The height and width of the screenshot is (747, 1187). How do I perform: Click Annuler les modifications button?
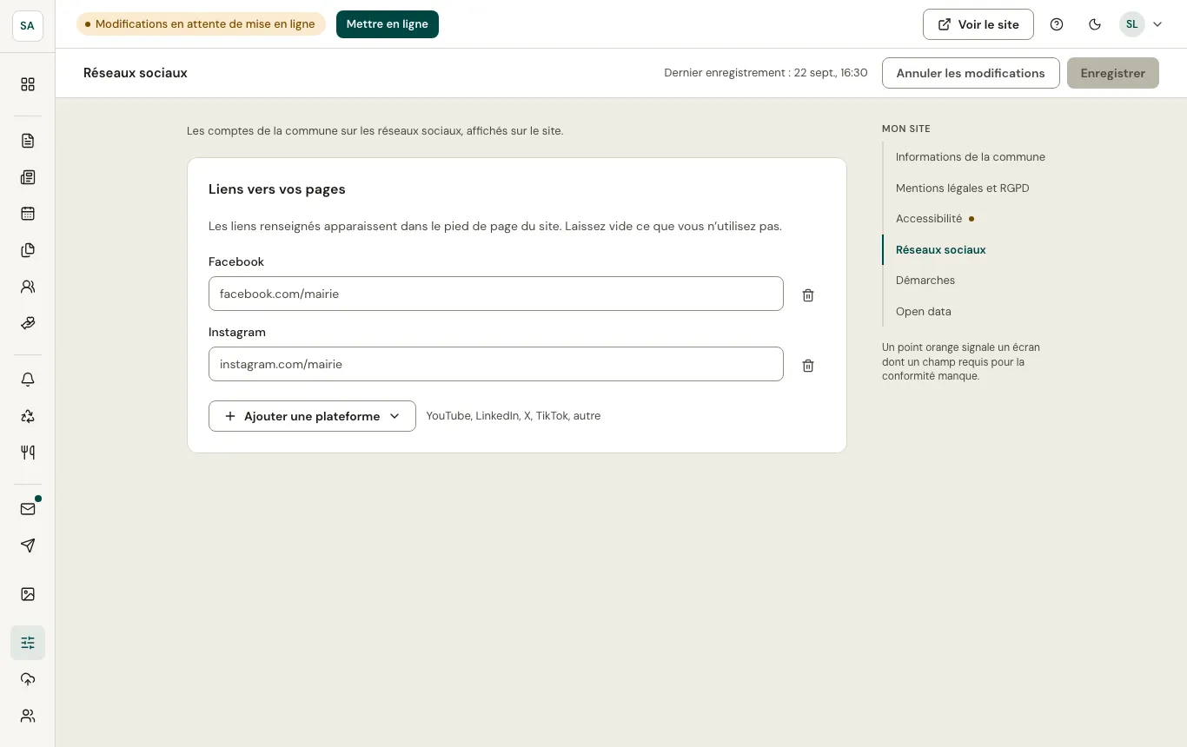pyautogui.click(x=971, y=73)
